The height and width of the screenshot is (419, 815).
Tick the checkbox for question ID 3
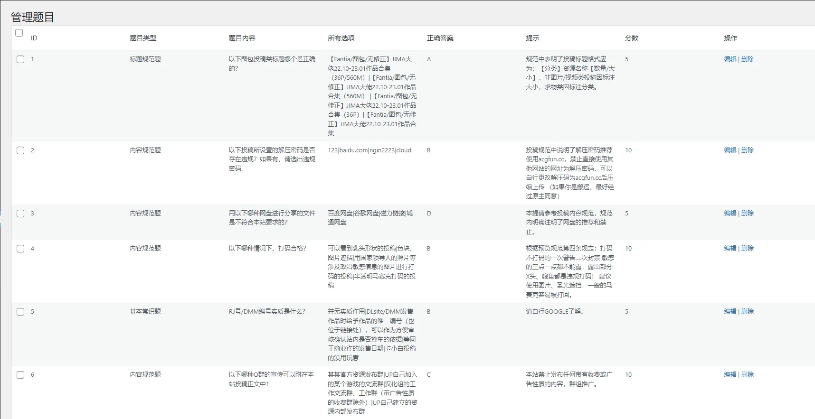[20, 214]
